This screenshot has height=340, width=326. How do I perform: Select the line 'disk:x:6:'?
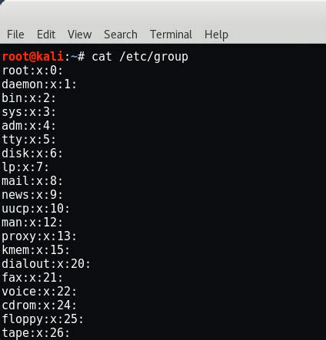click(32, 153)
